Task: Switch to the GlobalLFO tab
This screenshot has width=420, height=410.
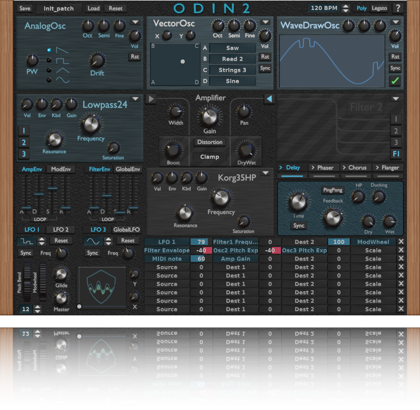Action: click(127, 230)
